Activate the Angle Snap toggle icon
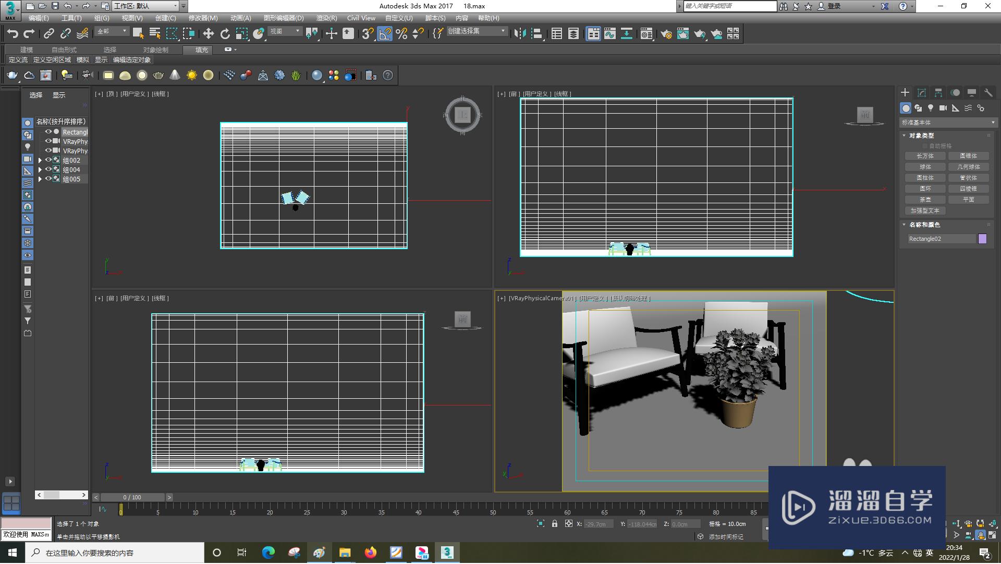The image size is (1001, 564). 384,34
